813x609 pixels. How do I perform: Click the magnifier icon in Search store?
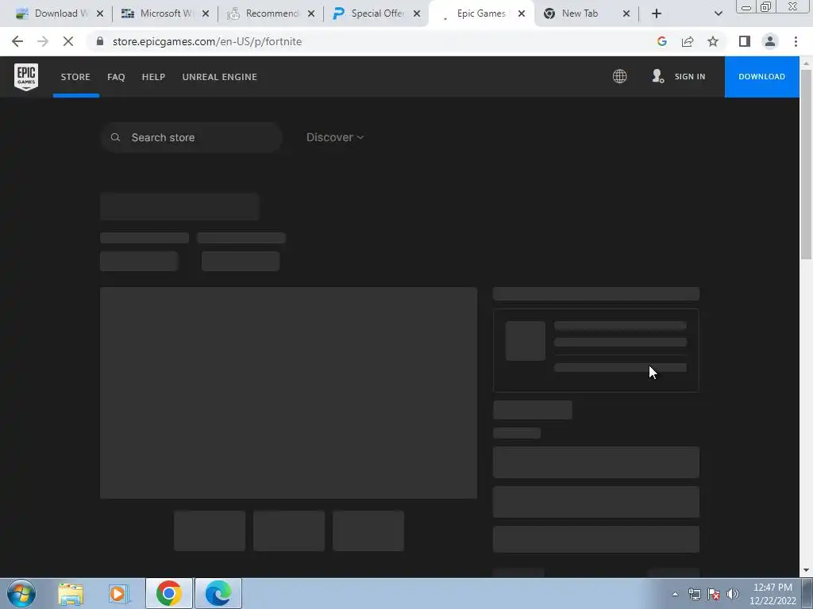116,137
